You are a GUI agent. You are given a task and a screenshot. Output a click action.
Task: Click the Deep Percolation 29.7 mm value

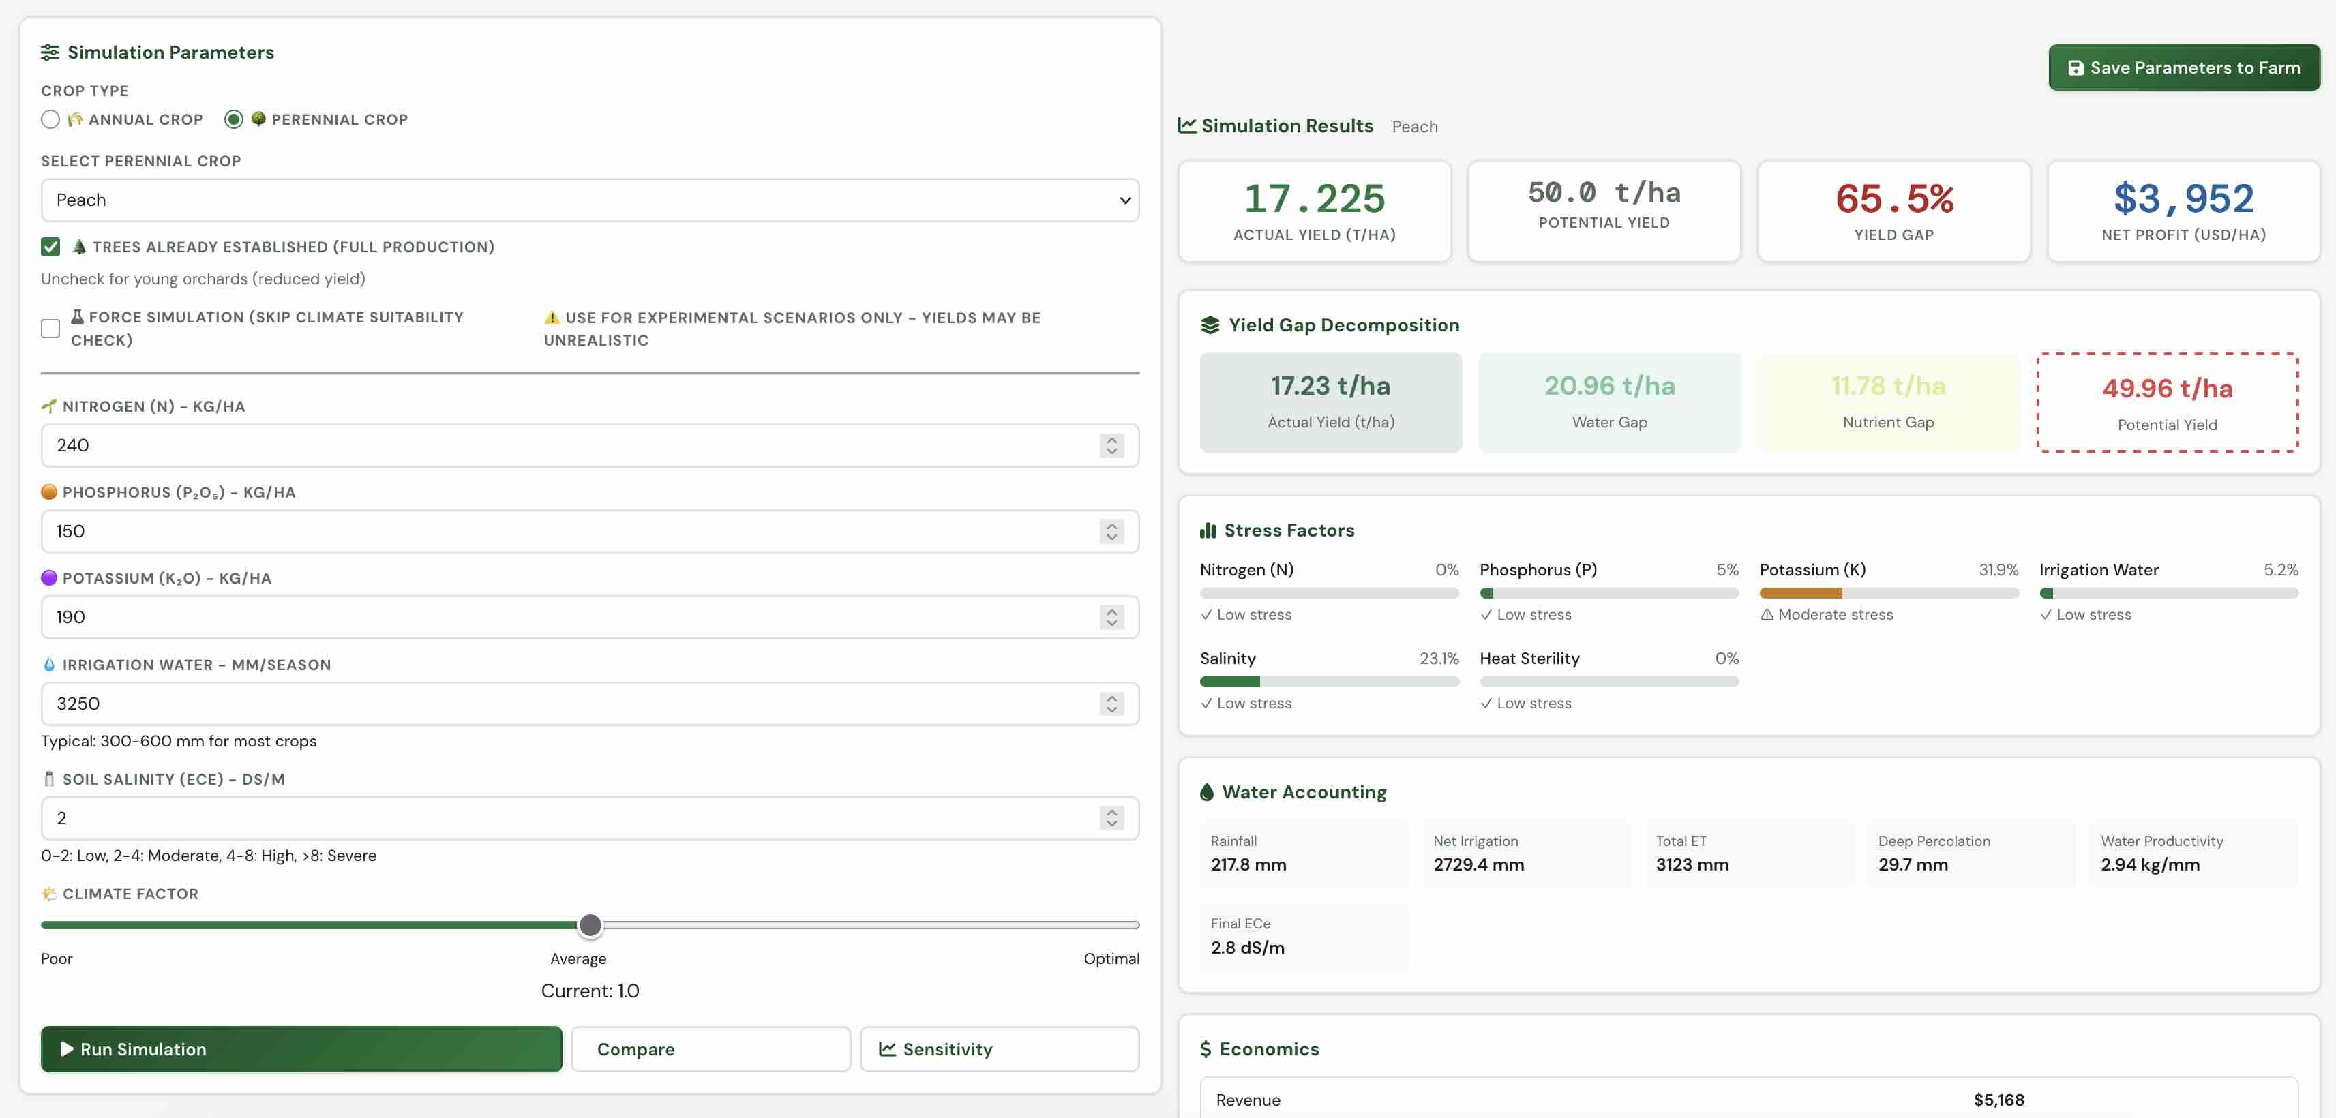[x=1913, y=865]
